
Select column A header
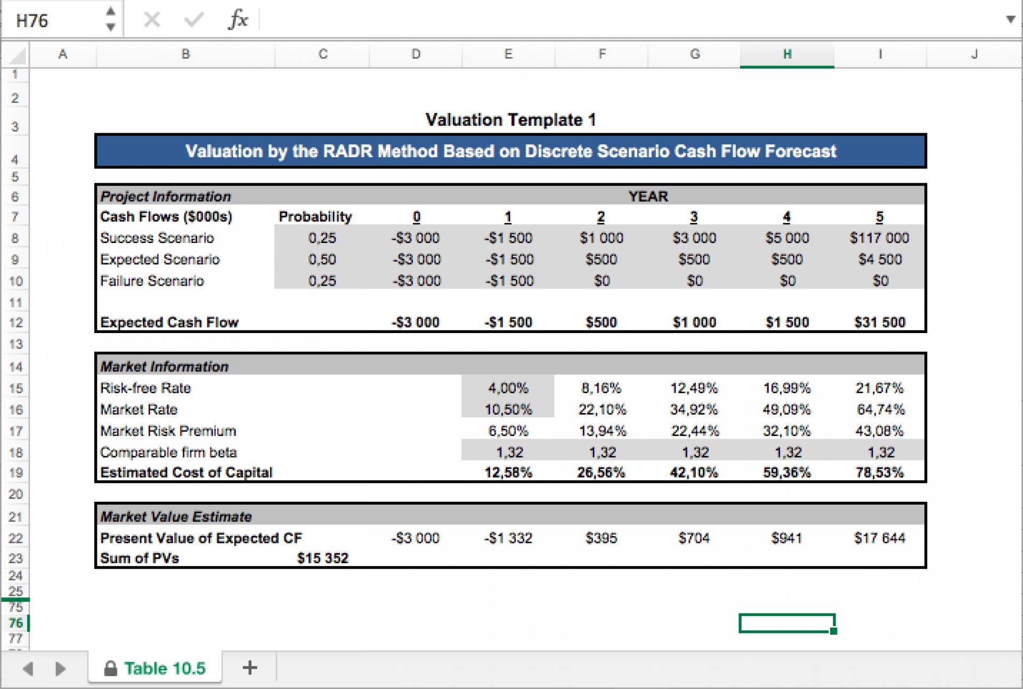point(62,54)
